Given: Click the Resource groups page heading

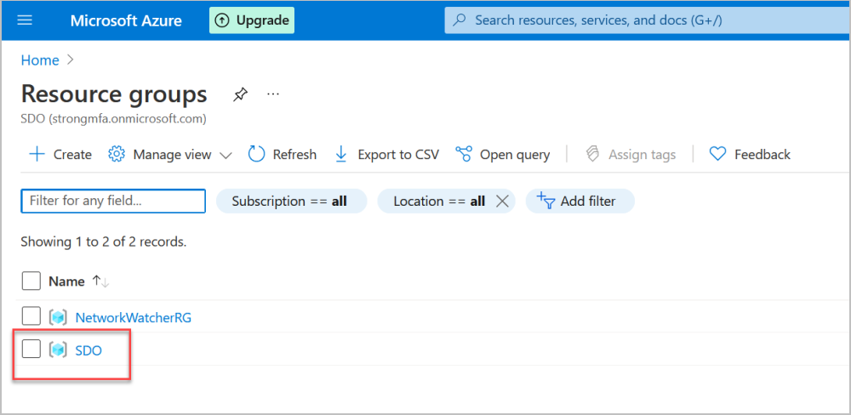Looking at the screenshot, I should pos(114,94).
